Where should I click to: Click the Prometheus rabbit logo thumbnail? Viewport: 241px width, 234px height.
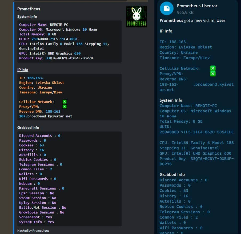136,17
